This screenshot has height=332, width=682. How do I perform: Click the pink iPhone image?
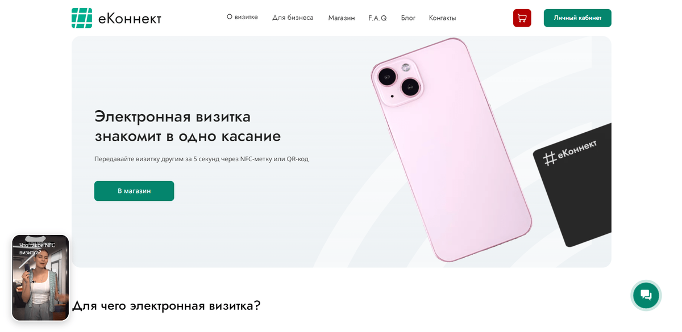451,149
